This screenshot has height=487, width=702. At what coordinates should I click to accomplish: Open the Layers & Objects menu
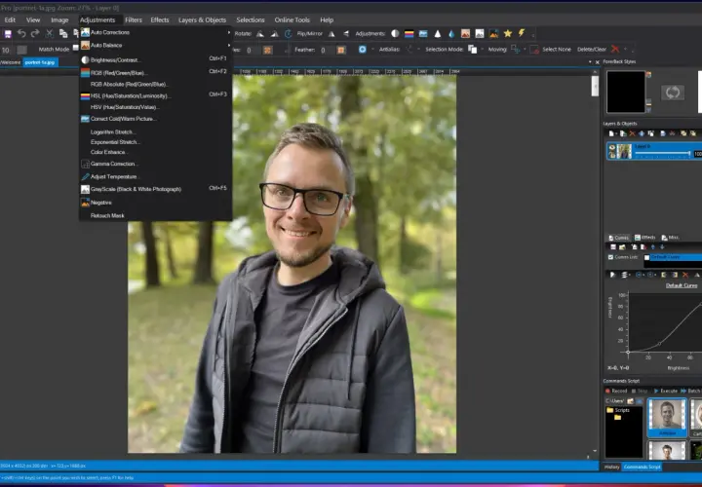tap(203, 19)
